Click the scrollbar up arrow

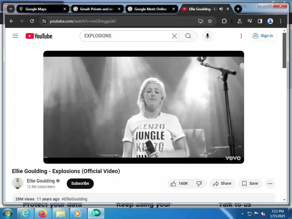point(284,30)
